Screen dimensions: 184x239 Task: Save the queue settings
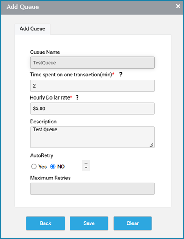click(89, 223)
